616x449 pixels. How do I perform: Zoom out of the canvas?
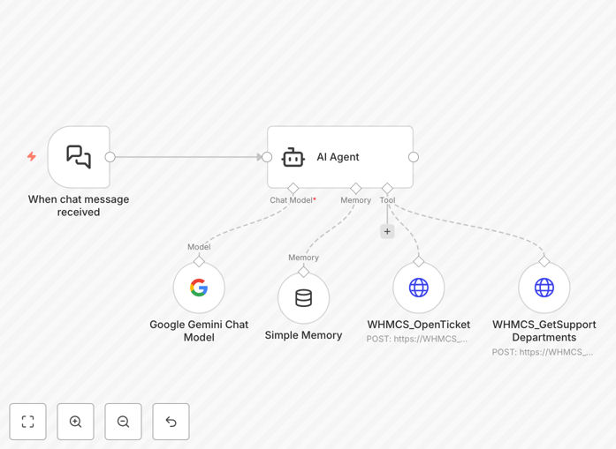tap(123, 422)
